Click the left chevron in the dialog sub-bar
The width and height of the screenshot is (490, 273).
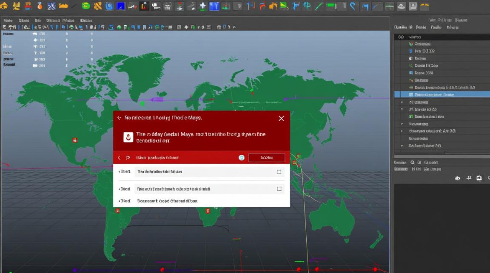click(119, 158)
